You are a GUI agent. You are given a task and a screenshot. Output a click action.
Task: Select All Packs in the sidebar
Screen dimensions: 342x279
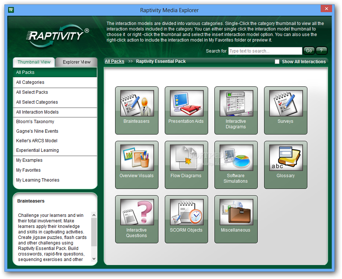[x=55, y=72]
